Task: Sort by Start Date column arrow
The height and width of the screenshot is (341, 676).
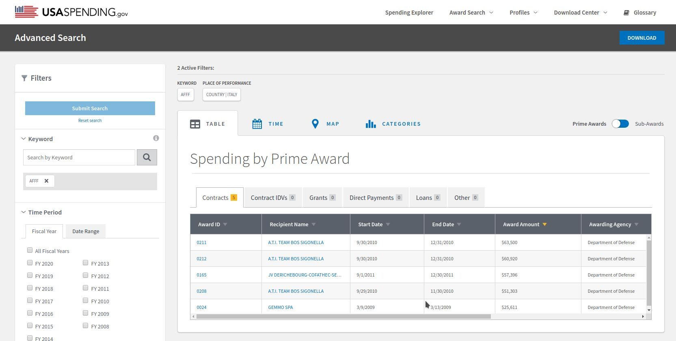Action: [x=388, y=224]
